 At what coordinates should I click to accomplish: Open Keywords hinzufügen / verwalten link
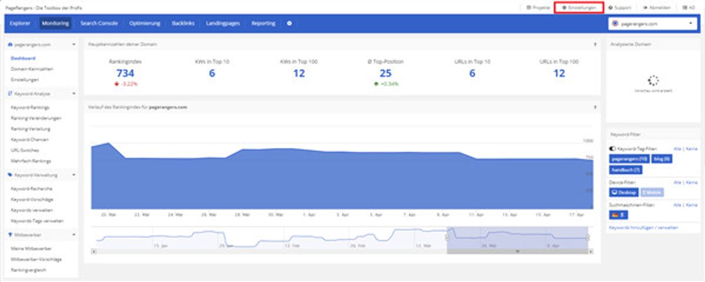tap(644, 227)
